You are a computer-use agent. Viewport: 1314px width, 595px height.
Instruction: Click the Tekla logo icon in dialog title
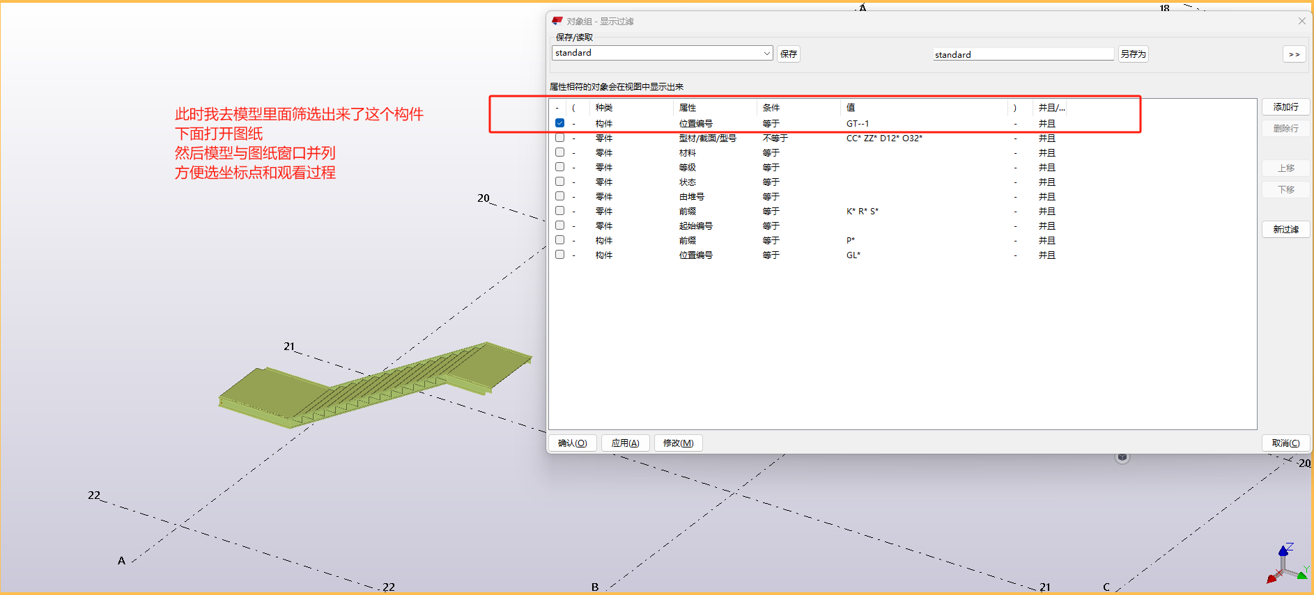[x=557, y=21]
